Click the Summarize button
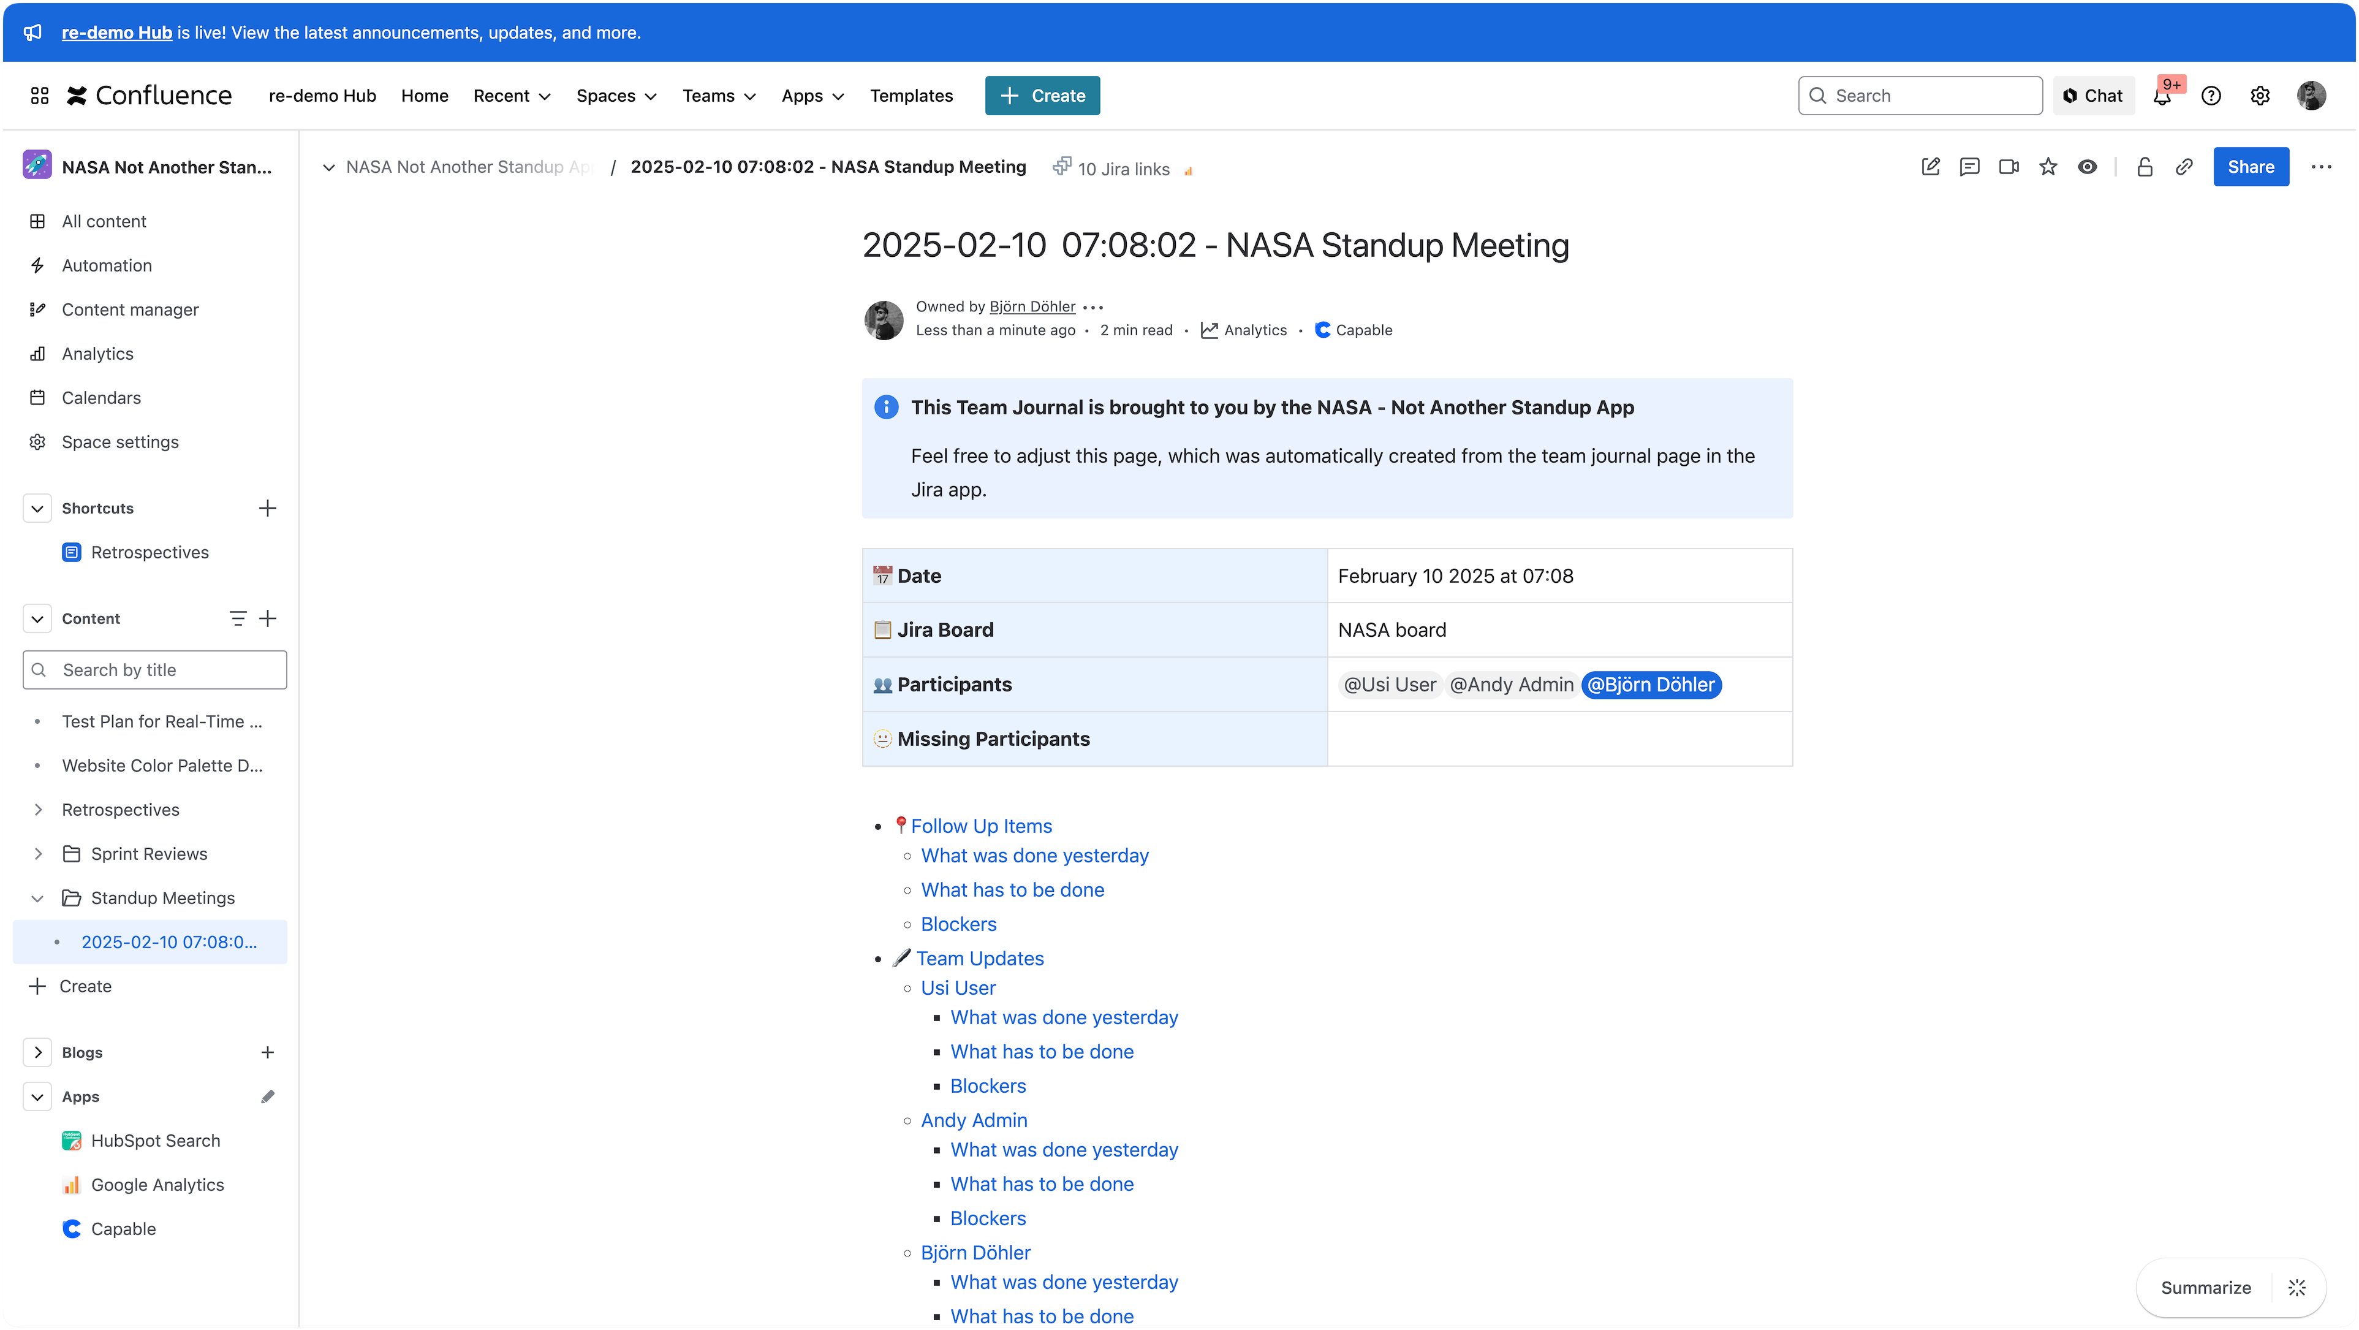Image resolution: width=2359 pixels, height=1330 pixels. [x=2205, y=1288]
